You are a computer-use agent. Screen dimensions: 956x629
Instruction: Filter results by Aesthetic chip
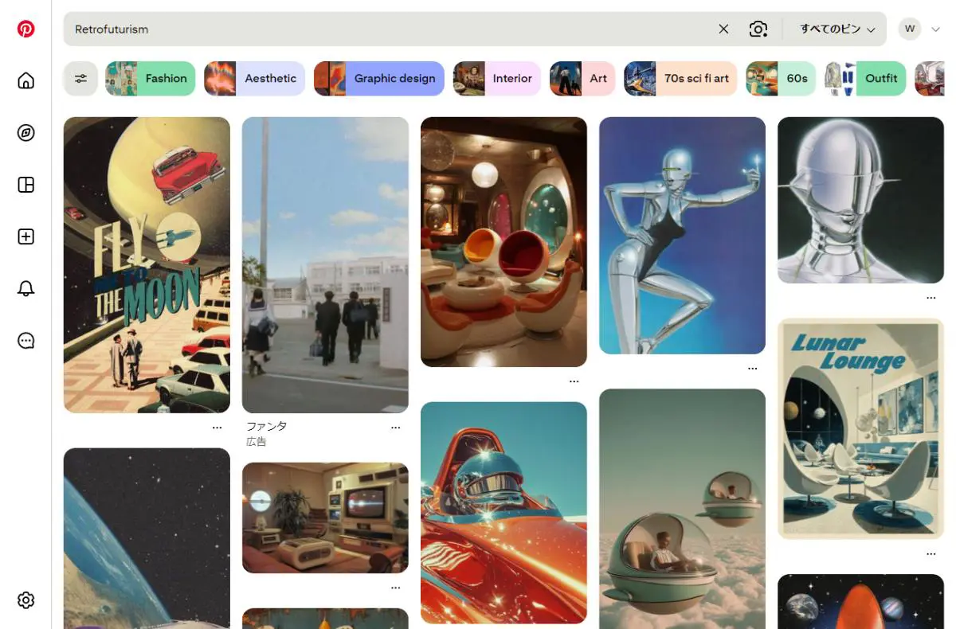(255, 78)
